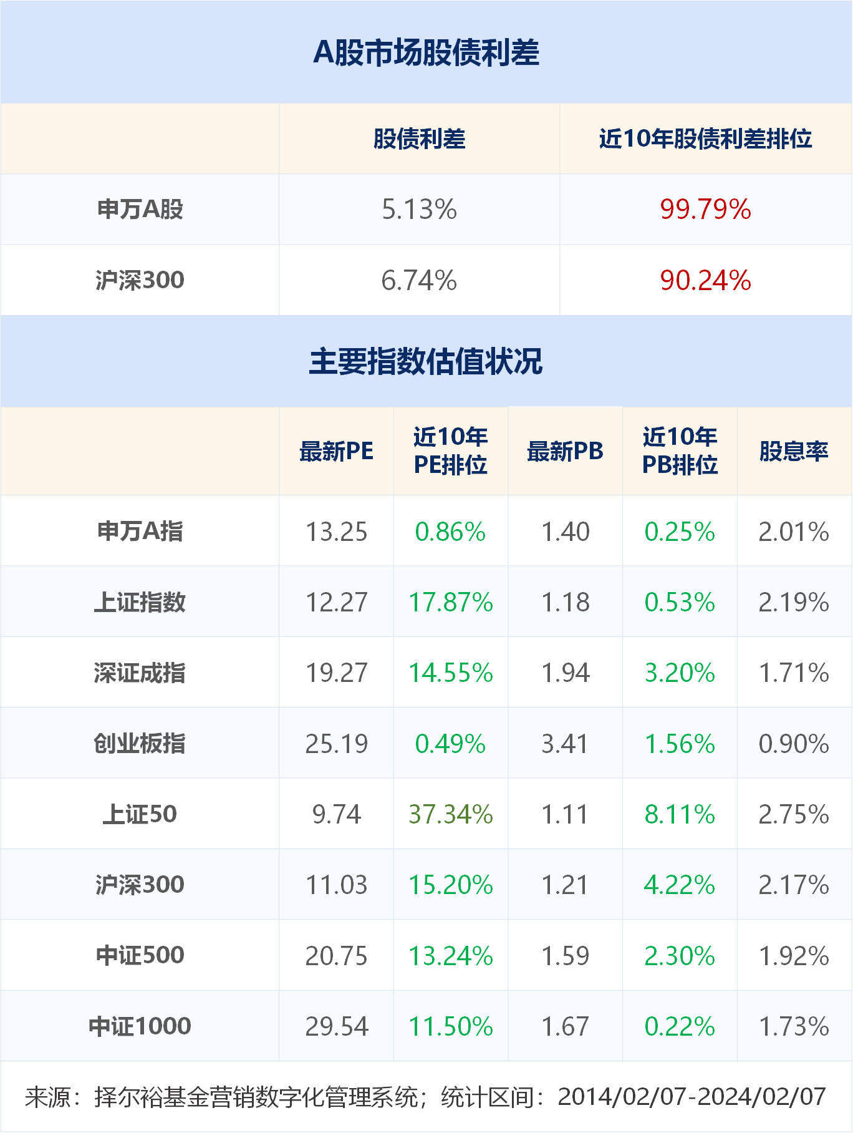Click the PE value 12.27

click(x=337, y=602)
